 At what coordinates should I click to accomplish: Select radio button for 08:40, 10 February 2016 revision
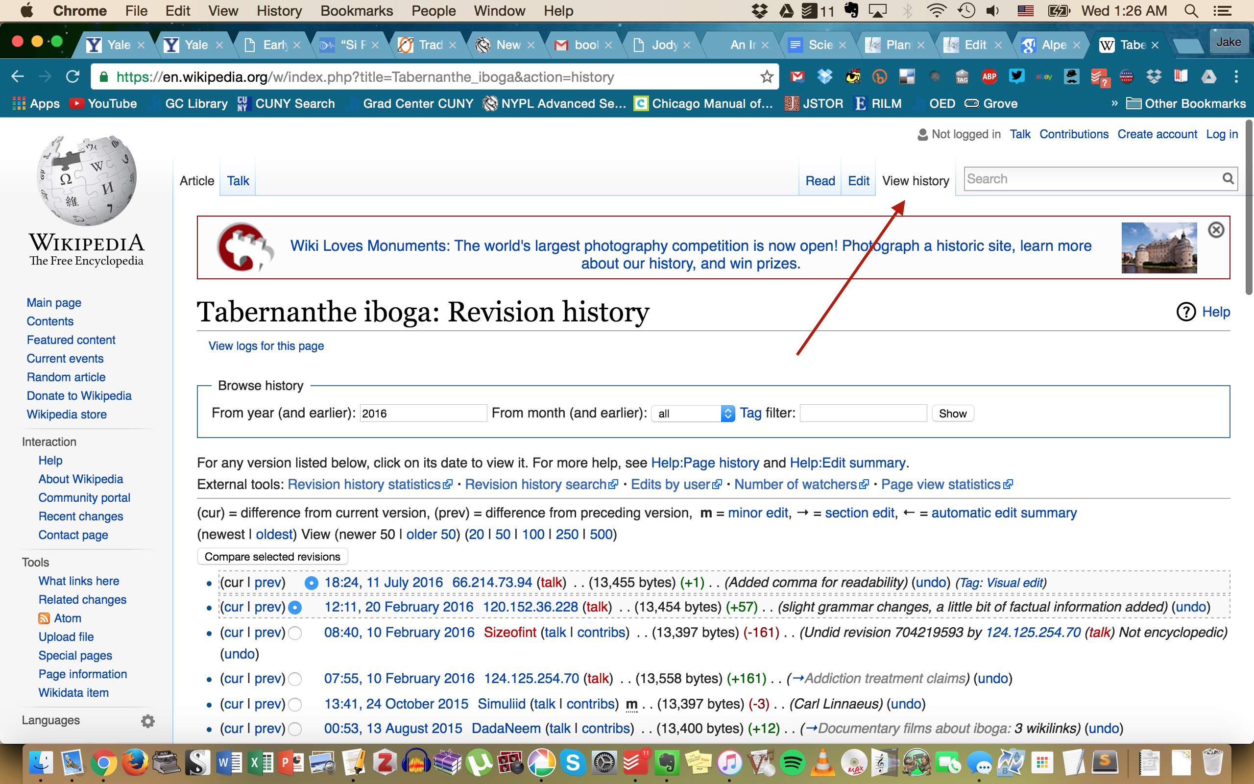tap(295, 633)
